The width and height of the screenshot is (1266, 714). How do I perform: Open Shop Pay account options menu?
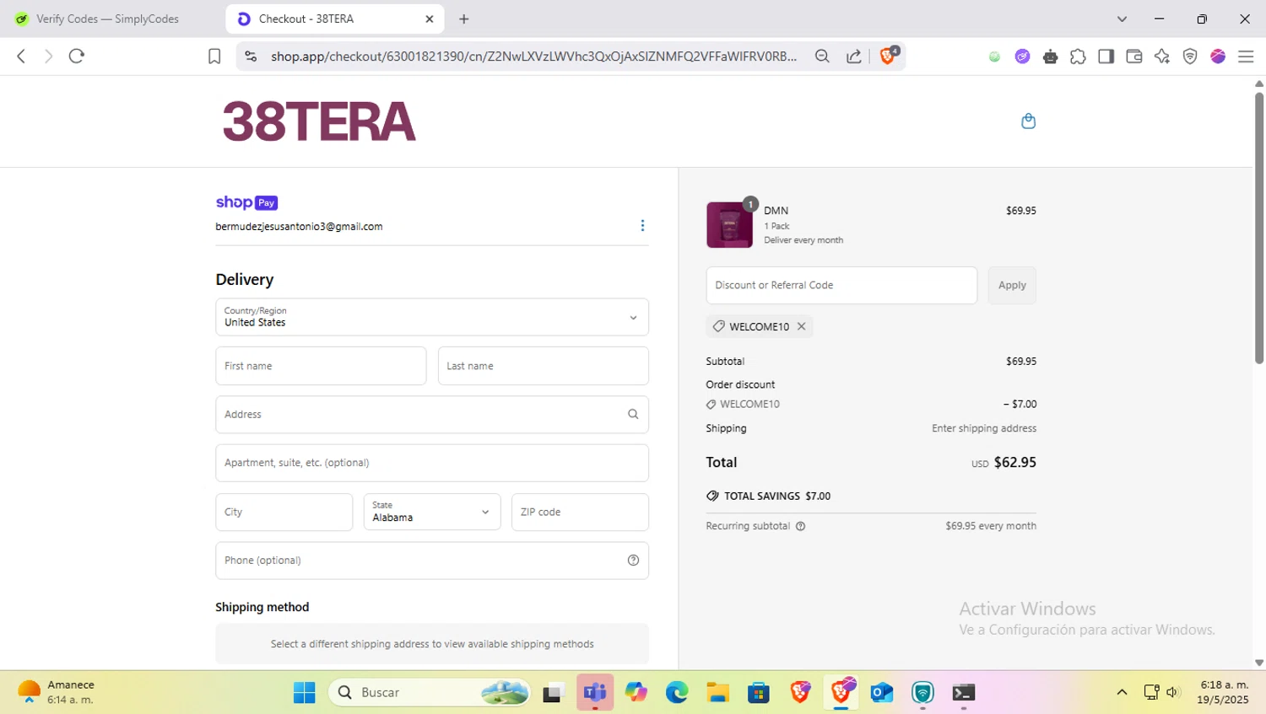click(x=642, y=225)
